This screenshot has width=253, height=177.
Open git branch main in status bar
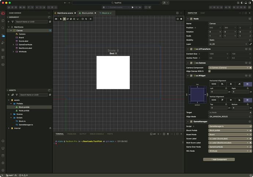(10, 175)
